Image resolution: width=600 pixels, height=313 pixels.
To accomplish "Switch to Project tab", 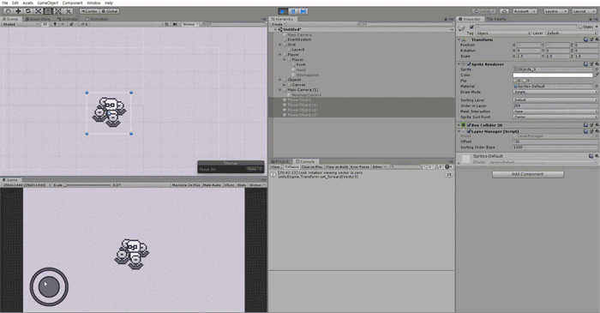I will [280, 161].
